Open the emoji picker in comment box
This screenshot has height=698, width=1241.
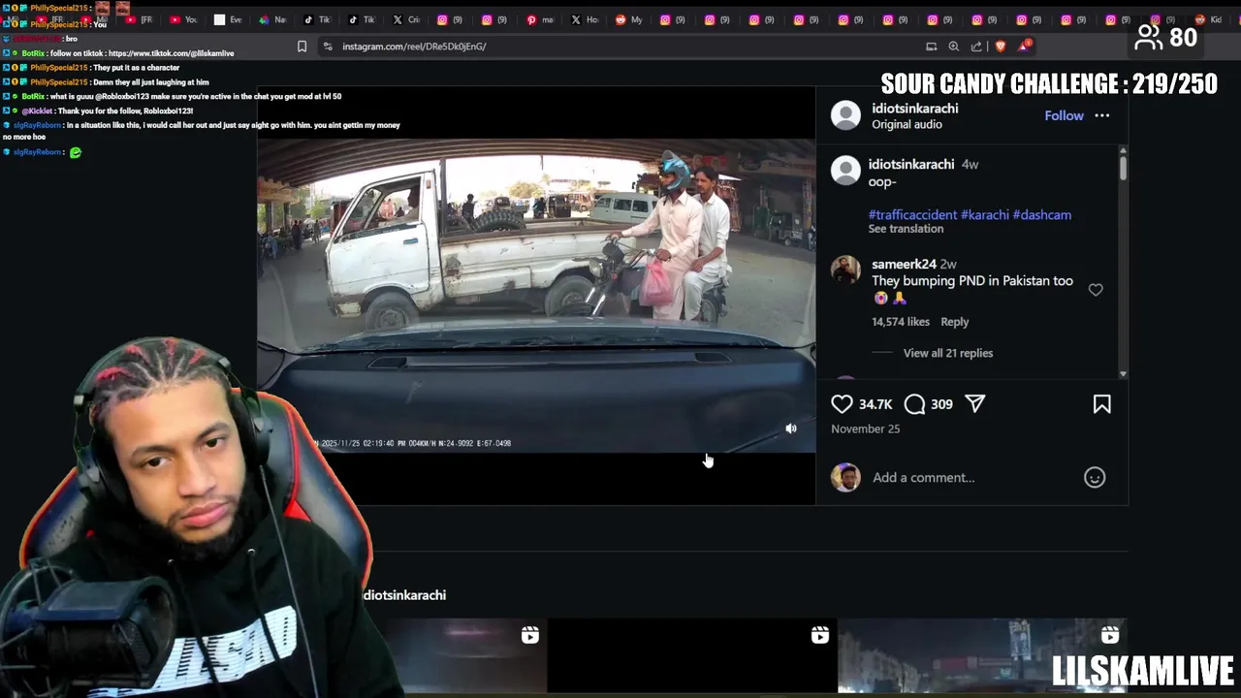(1095, 477)
